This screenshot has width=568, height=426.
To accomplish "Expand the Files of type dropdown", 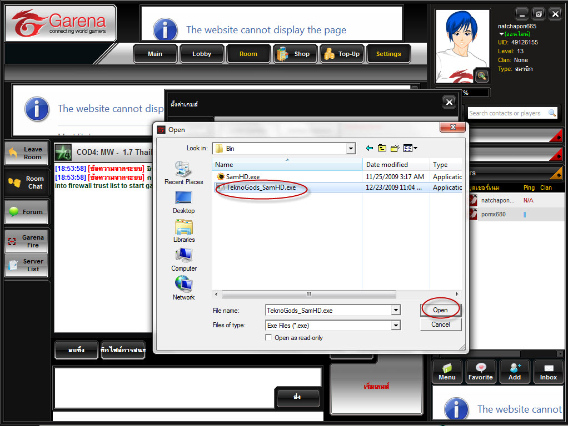I will tap(396, 326).
